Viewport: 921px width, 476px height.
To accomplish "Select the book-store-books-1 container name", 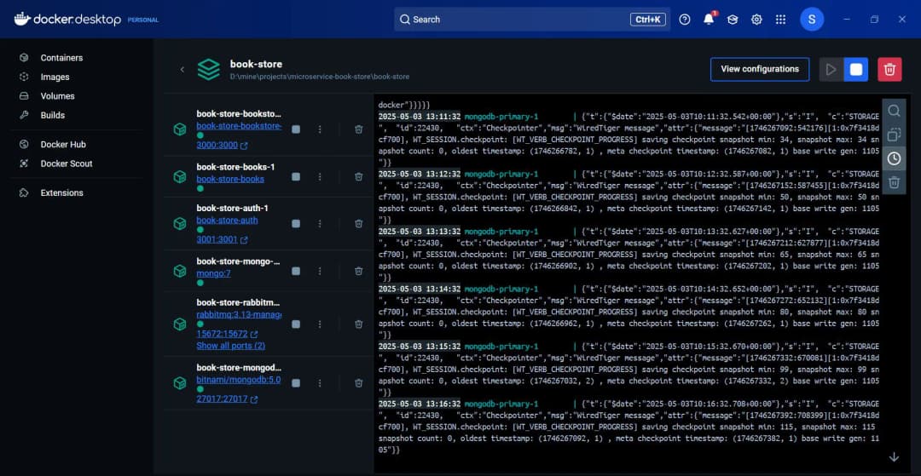I will (x=235, y=167).
